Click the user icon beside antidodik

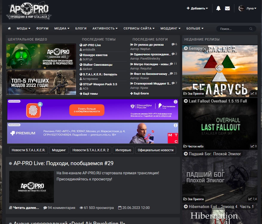(81, 50)
